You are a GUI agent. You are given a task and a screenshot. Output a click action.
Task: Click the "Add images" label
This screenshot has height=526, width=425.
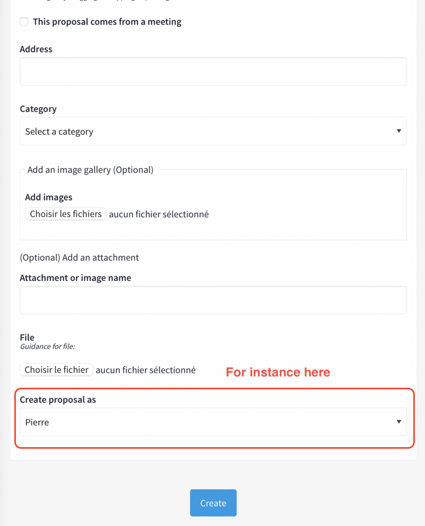pyautogui.click(x=48, y=197)
